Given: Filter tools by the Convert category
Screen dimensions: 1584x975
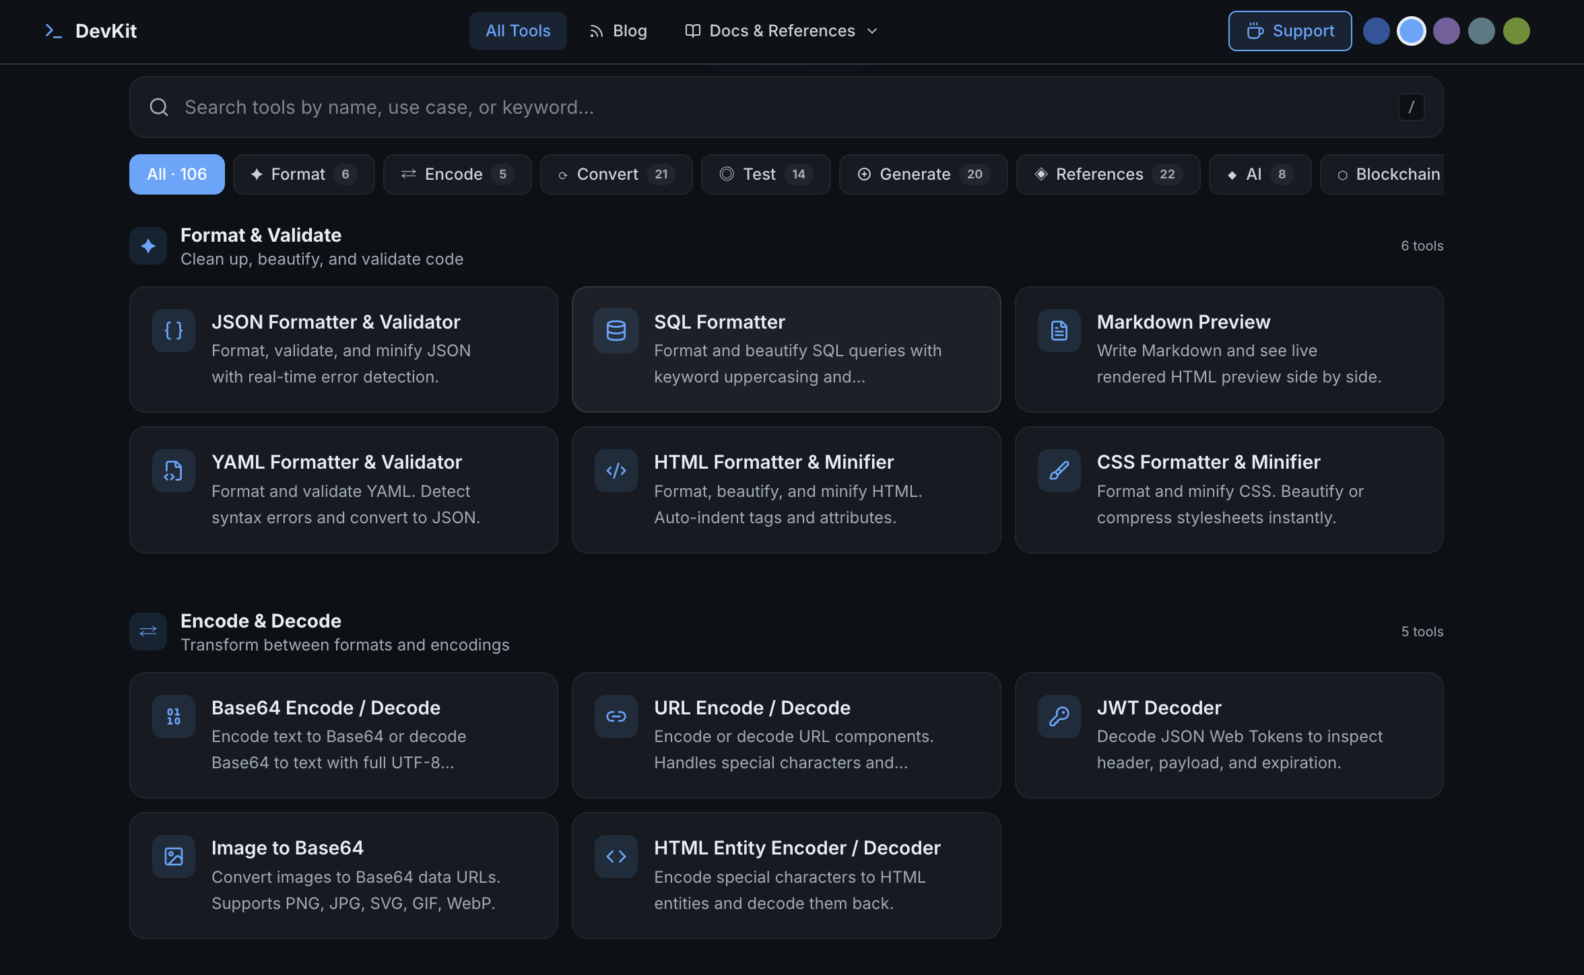Looking at the screenshot, I should tap(616, 174).
